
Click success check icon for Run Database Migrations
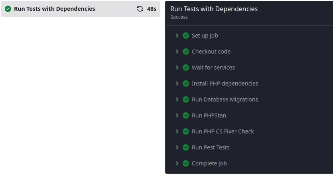186,99
